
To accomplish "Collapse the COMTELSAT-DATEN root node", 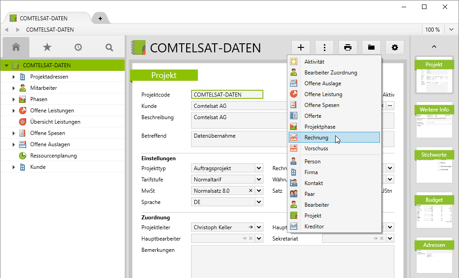I will click(6, 65).
